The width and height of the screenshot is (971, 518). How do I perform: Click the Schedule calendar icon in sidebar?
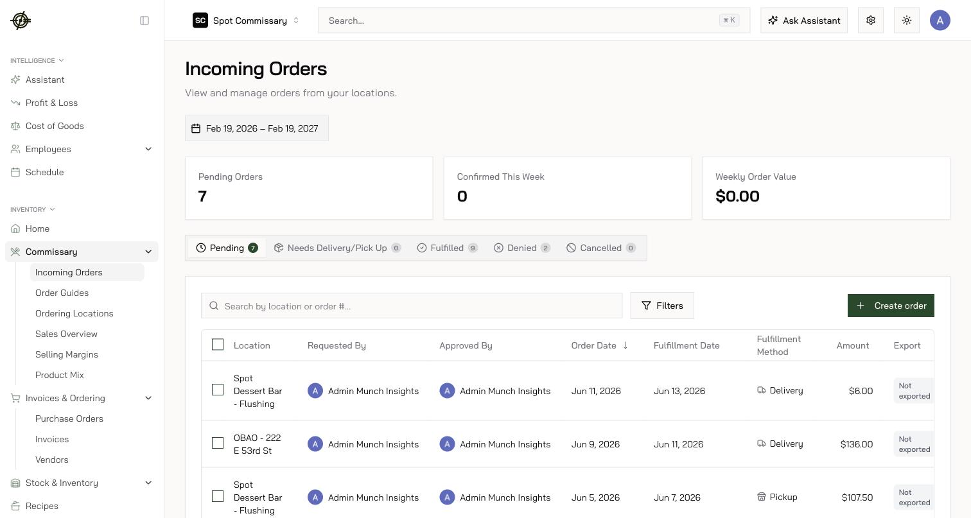pos(15,172)
